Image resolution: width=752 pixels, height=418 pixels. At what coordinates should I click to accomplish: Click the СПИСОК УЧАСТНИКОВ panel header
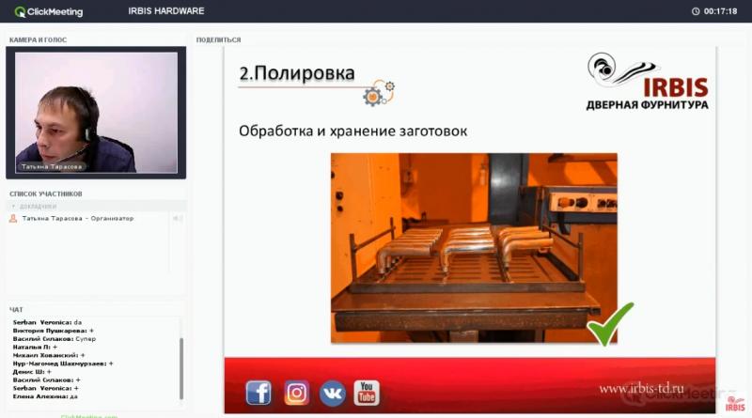[45, 194]
